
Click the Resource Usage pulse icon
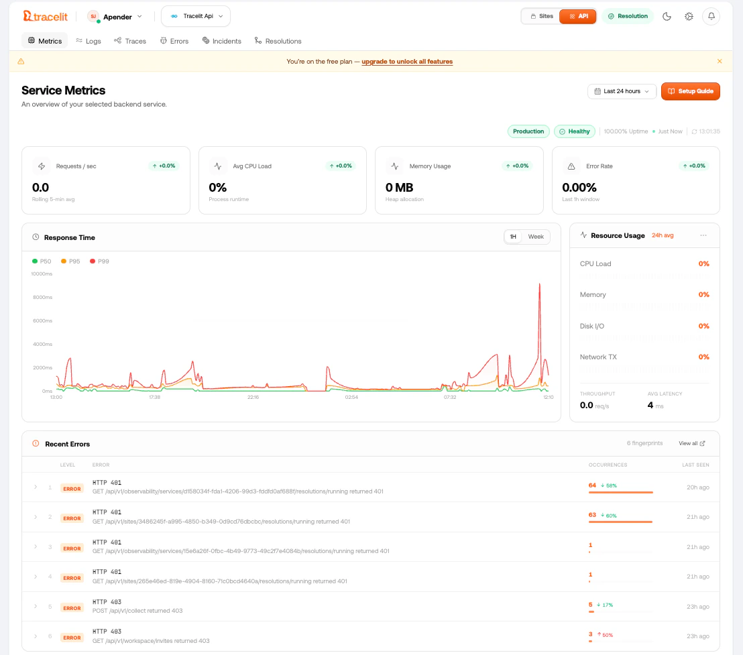coord(583,235)
